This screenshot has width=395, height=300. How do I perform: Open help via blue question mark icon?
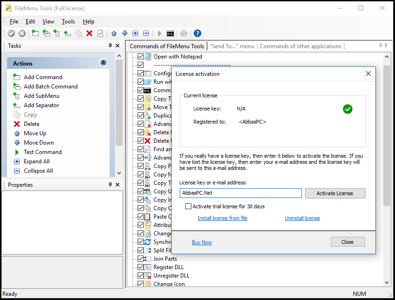pyautogui.click(x=197, y=33)
